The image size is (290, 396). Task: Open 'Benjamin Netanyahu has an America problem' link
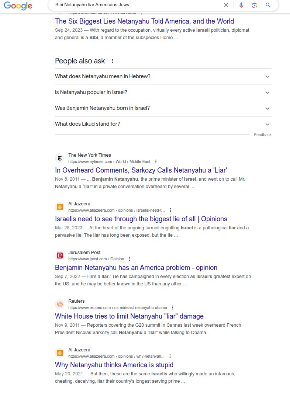coord(136,268)
